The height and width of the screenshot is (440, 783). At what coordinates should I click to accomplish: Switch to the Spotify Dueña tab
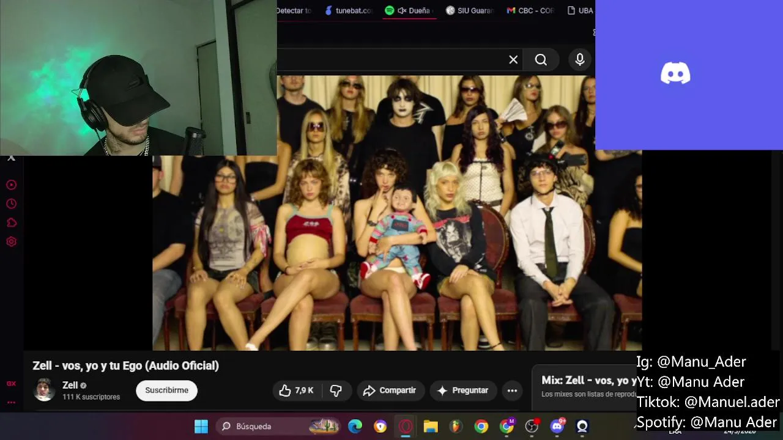409,10
